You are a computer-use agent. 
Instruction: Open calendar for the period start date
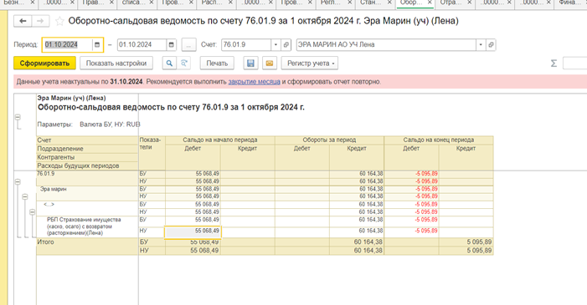[x=97, y=45]
